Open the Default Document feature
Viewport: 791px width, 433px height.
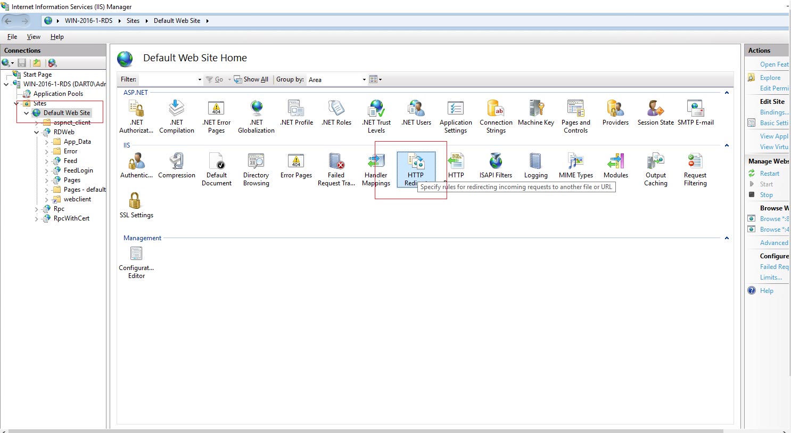click(217, 169)
